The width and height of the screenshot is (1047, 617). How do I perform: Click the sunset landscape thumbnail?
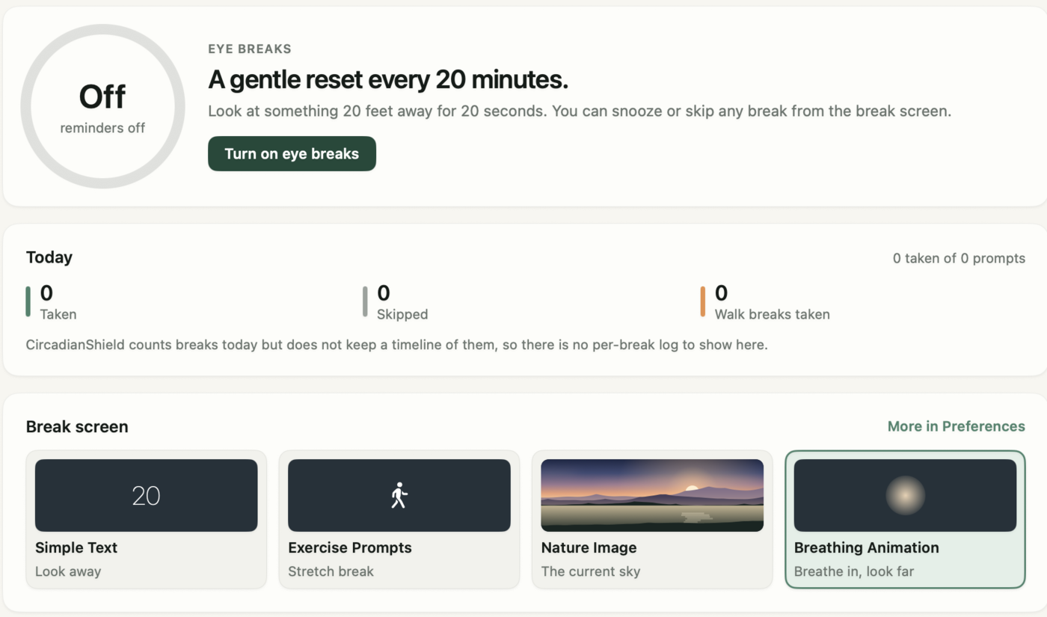pos(652,495)
